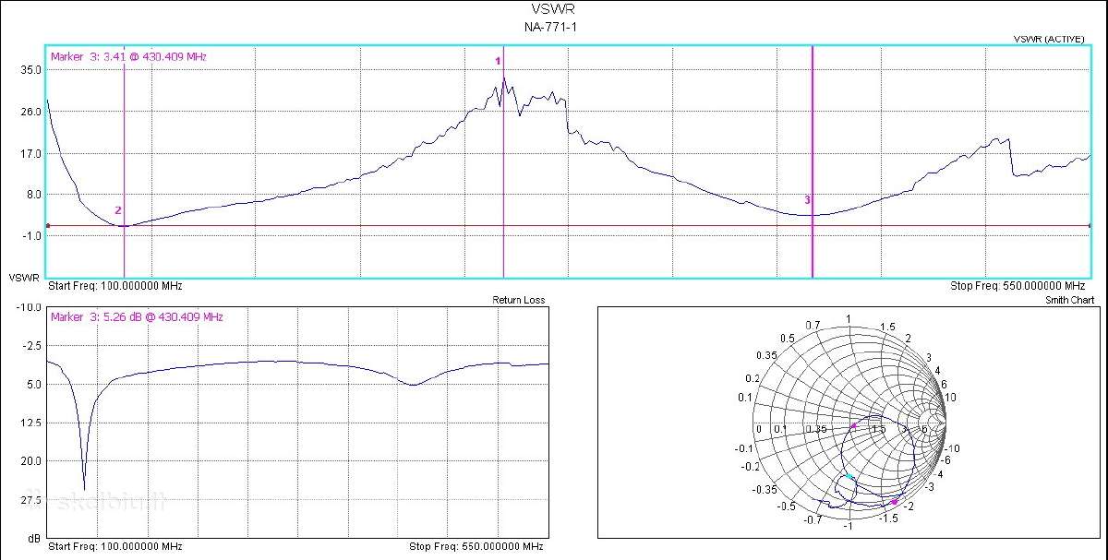Image resolution: width=1108 pixels, height=560 pixels.
Task: Click the VSWR plot's 'Stop Freq: 550.000000 MHz' label
Action: point(1018,287)
